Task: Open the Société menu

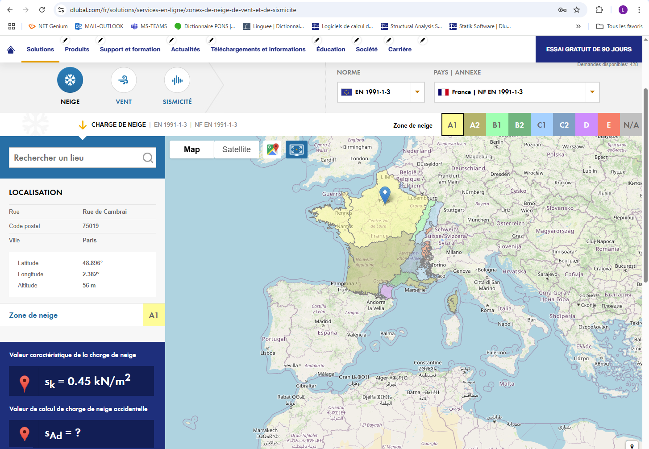Action: click(x=366, y=50)
